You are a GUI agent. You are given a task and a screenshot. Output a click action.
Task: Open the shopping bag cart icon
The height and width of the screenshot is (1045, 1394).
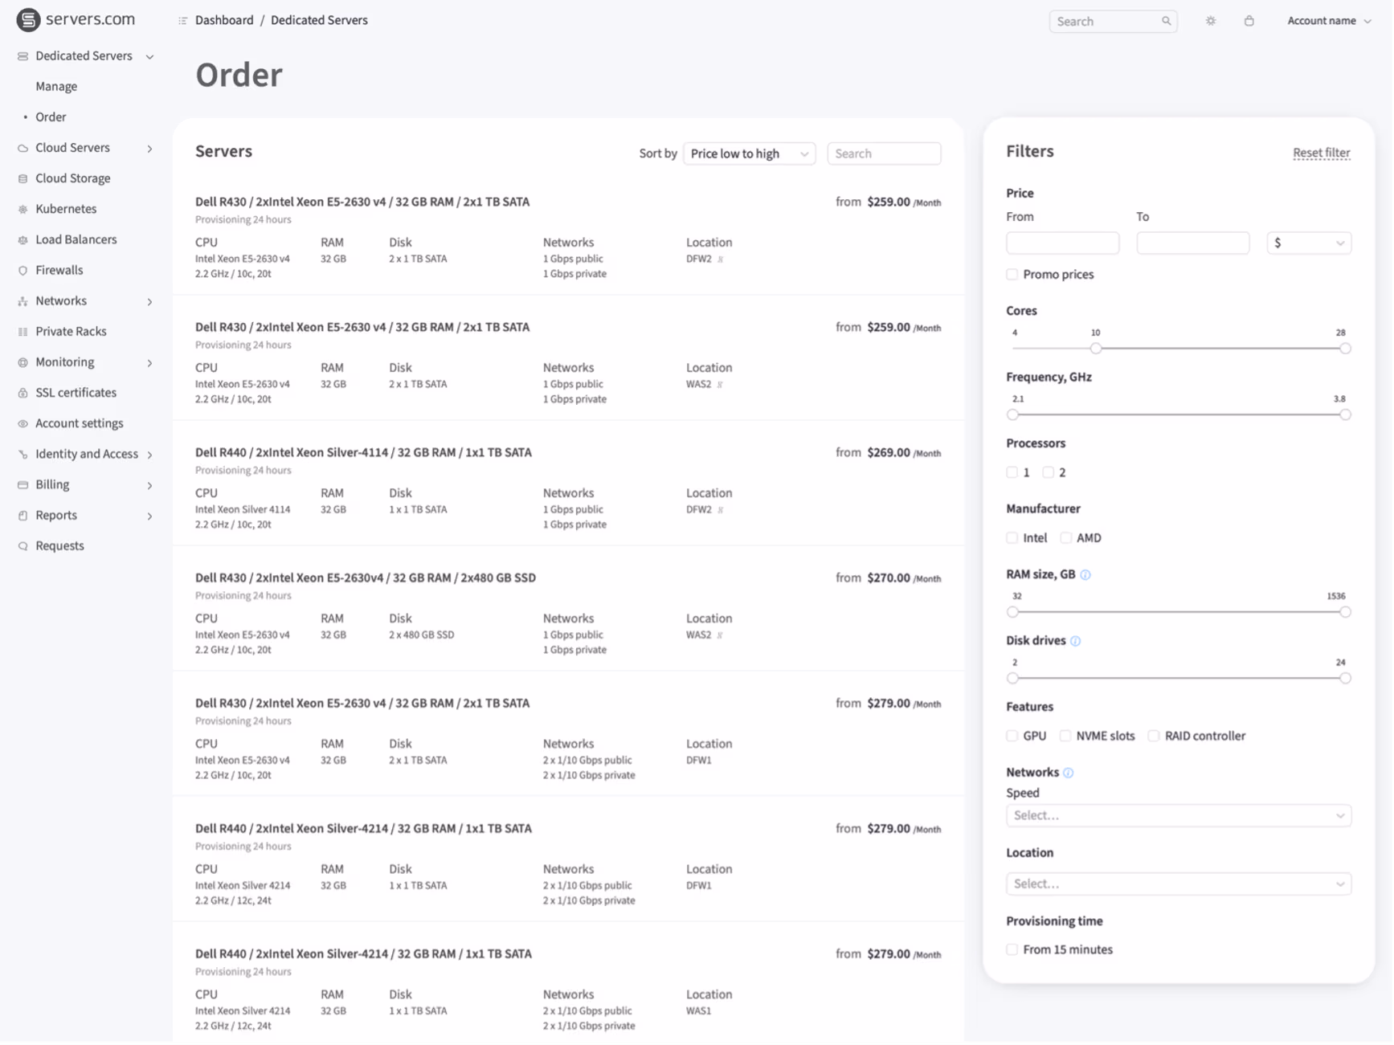(x=1249, y=21)
